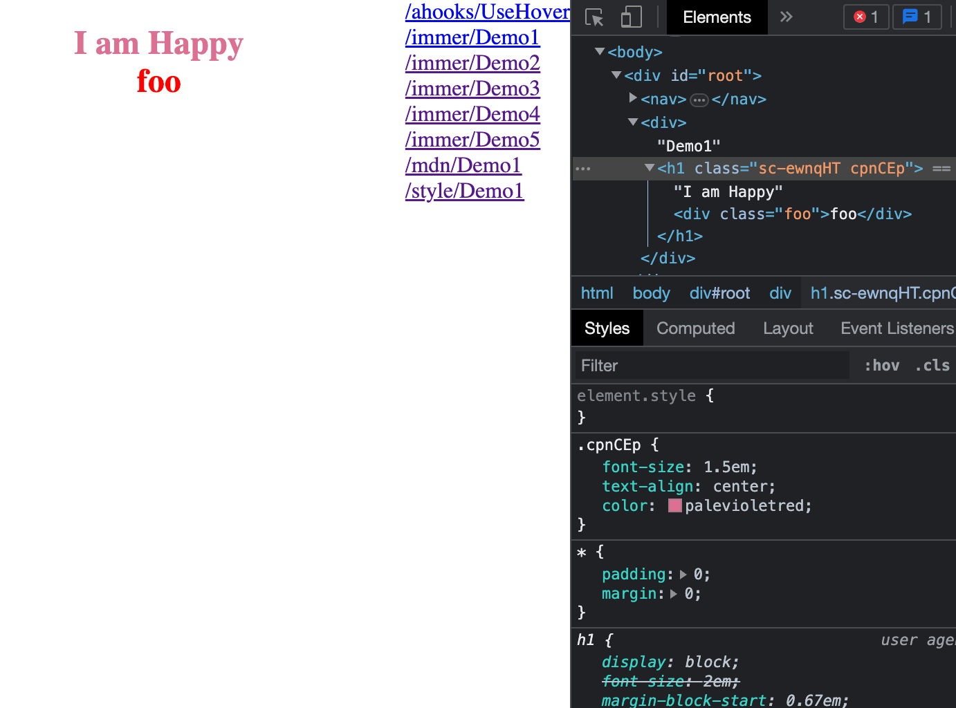Image resolution: width=956 pixels, height=708 pixels.
Task: Collapse the h1 sc-ewnqHT element node
Action: [649, 168]
